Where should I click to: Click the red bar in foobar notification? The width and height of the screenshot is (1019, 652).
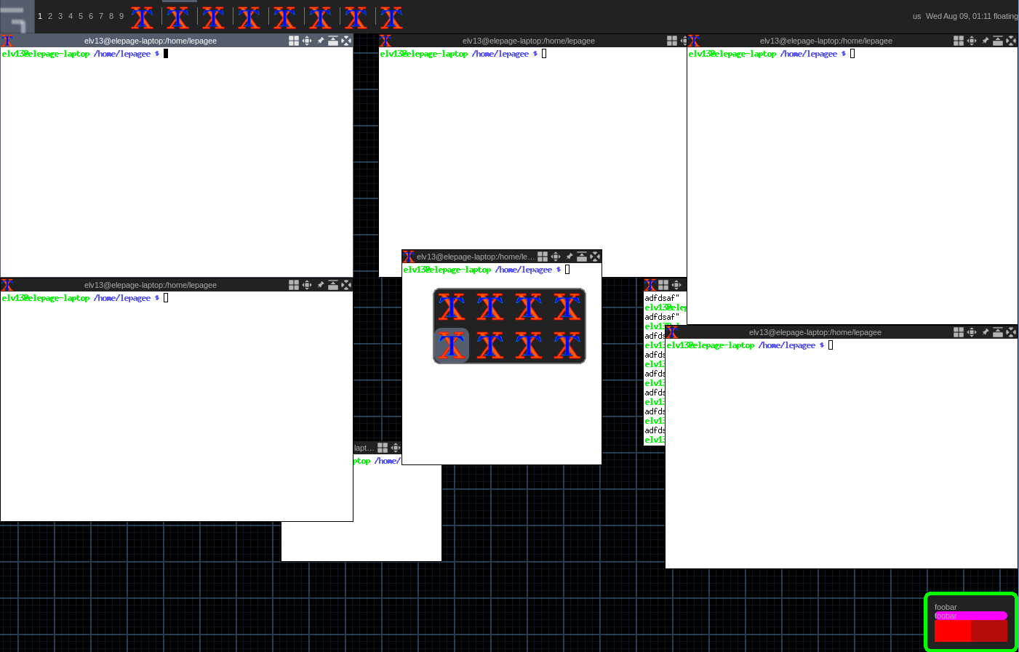point(971,631)
